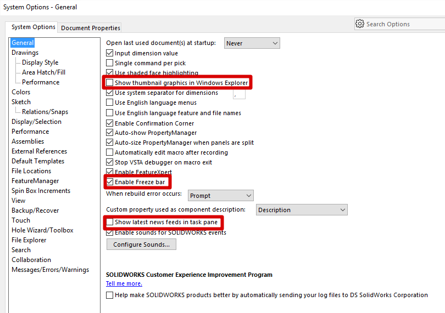Click the Configure Sounds button
This screenshot has width=445, height=313.
click(x=141, y=244)
